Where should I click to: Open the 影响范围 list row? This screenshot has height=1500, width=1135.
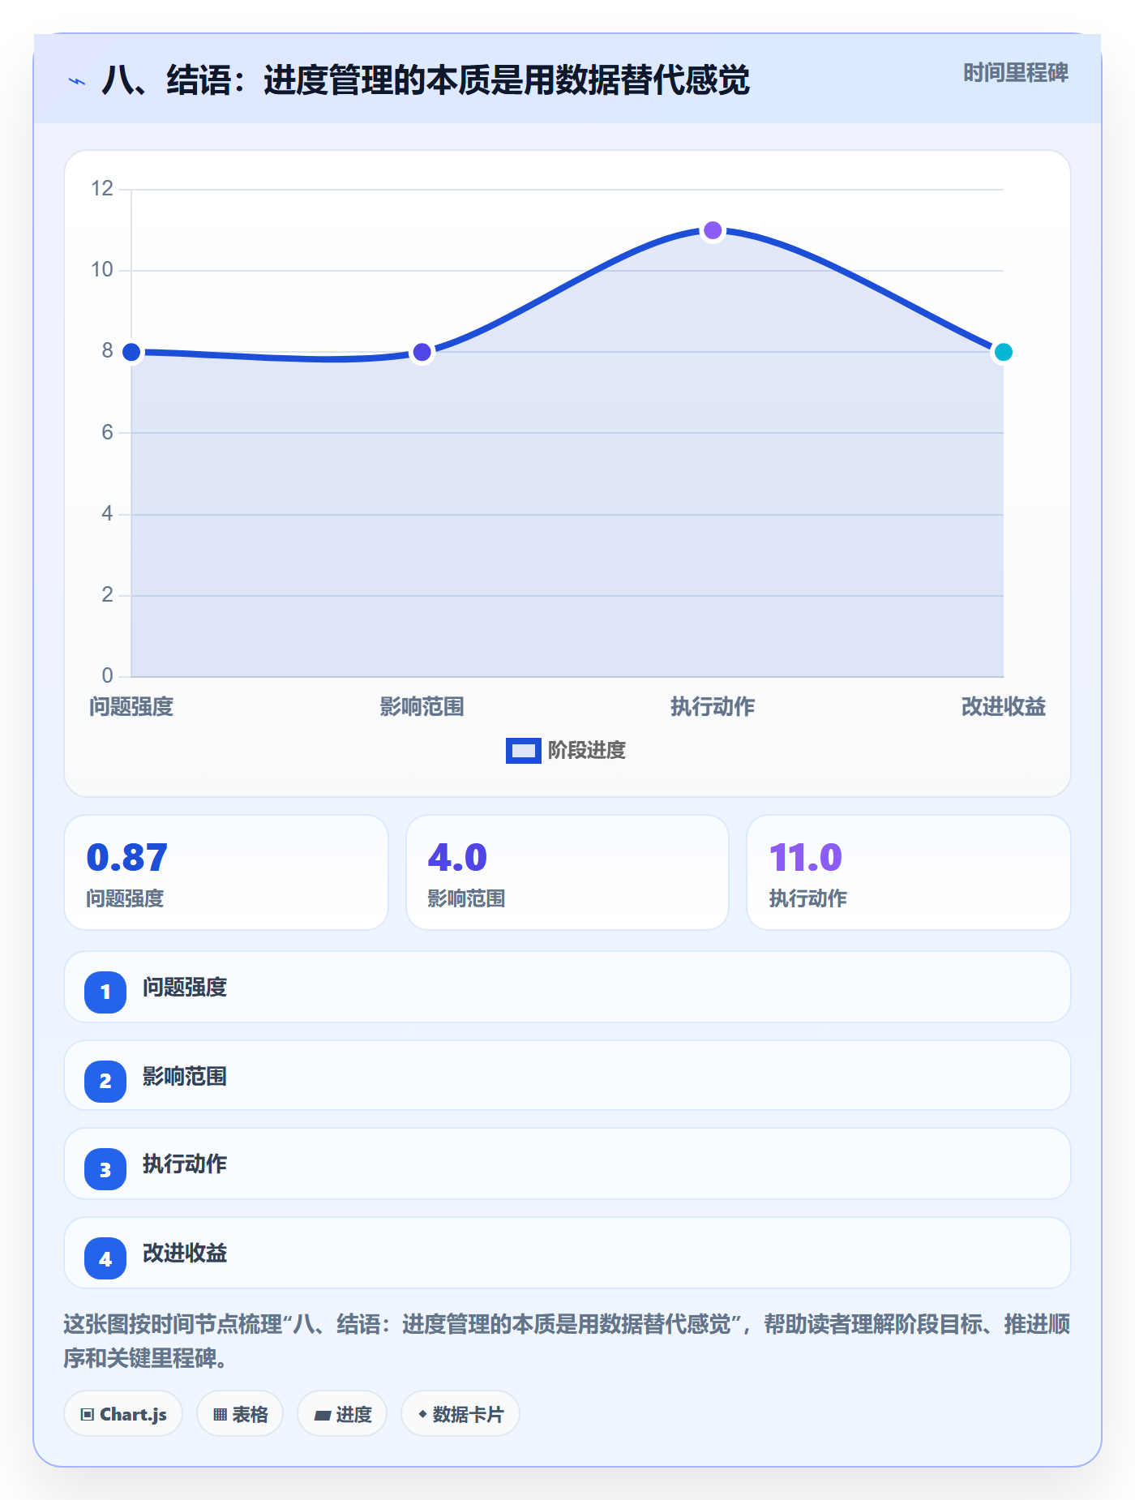pos(567,1076)
